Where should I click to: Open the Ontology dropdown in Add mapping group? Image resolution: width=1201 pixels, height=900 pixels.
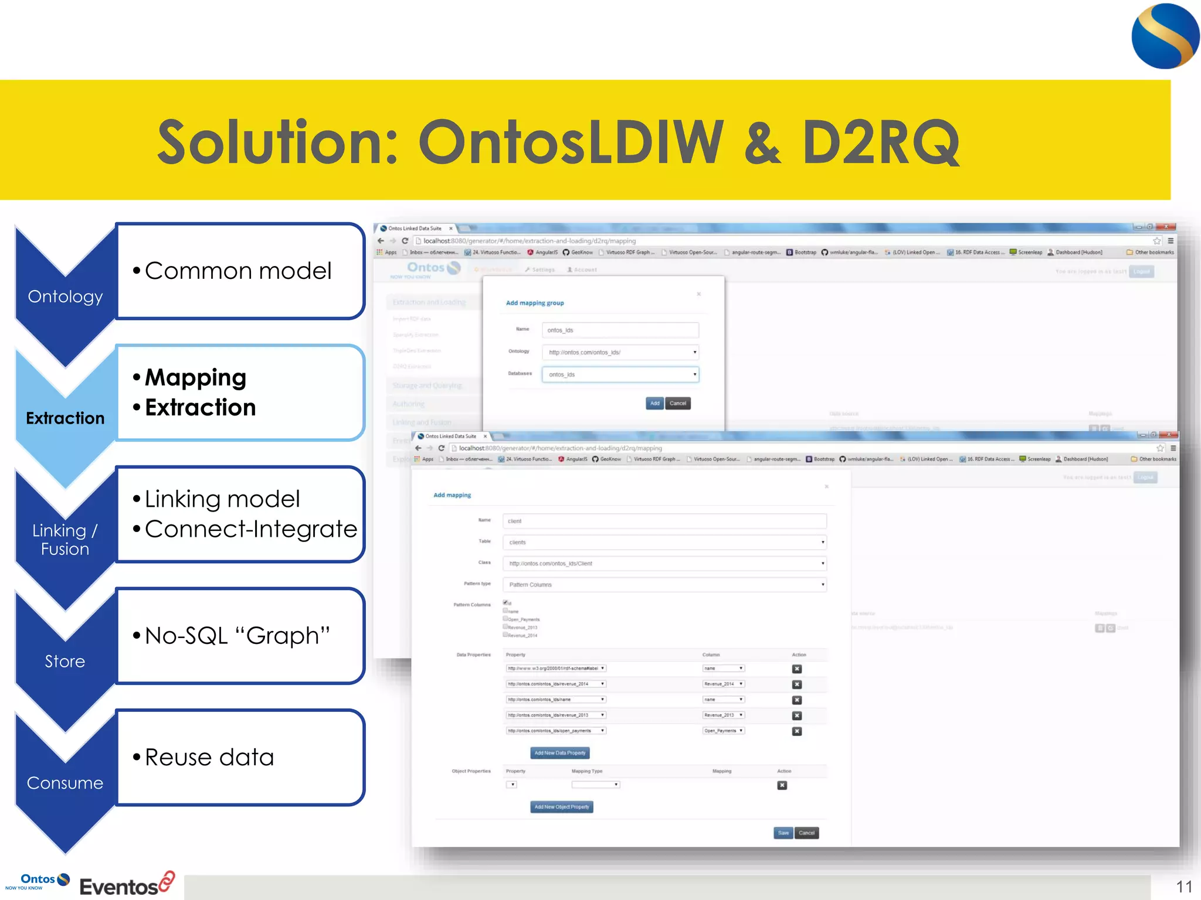620,352
